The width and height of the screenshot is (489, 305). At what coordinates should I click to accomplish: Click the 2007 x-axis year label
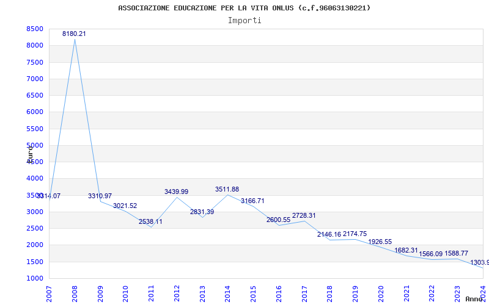(x=49, y=294)
